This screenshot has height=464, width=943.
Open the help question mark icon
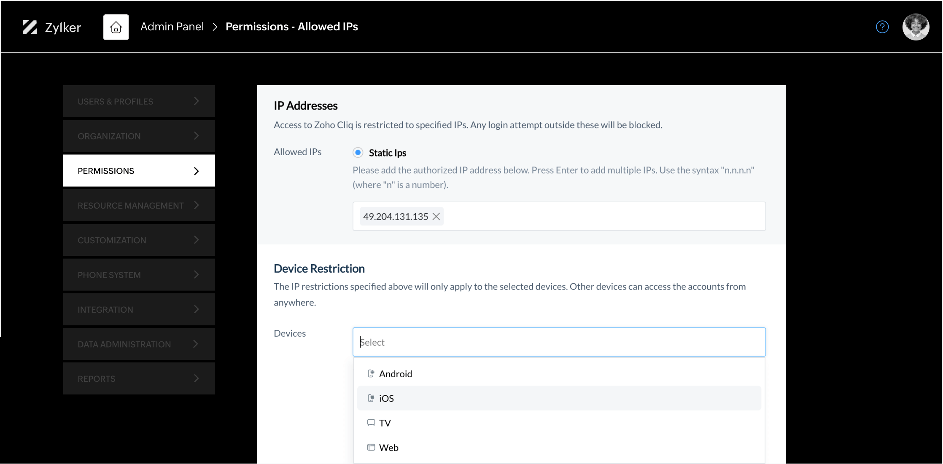click(882, 27)
